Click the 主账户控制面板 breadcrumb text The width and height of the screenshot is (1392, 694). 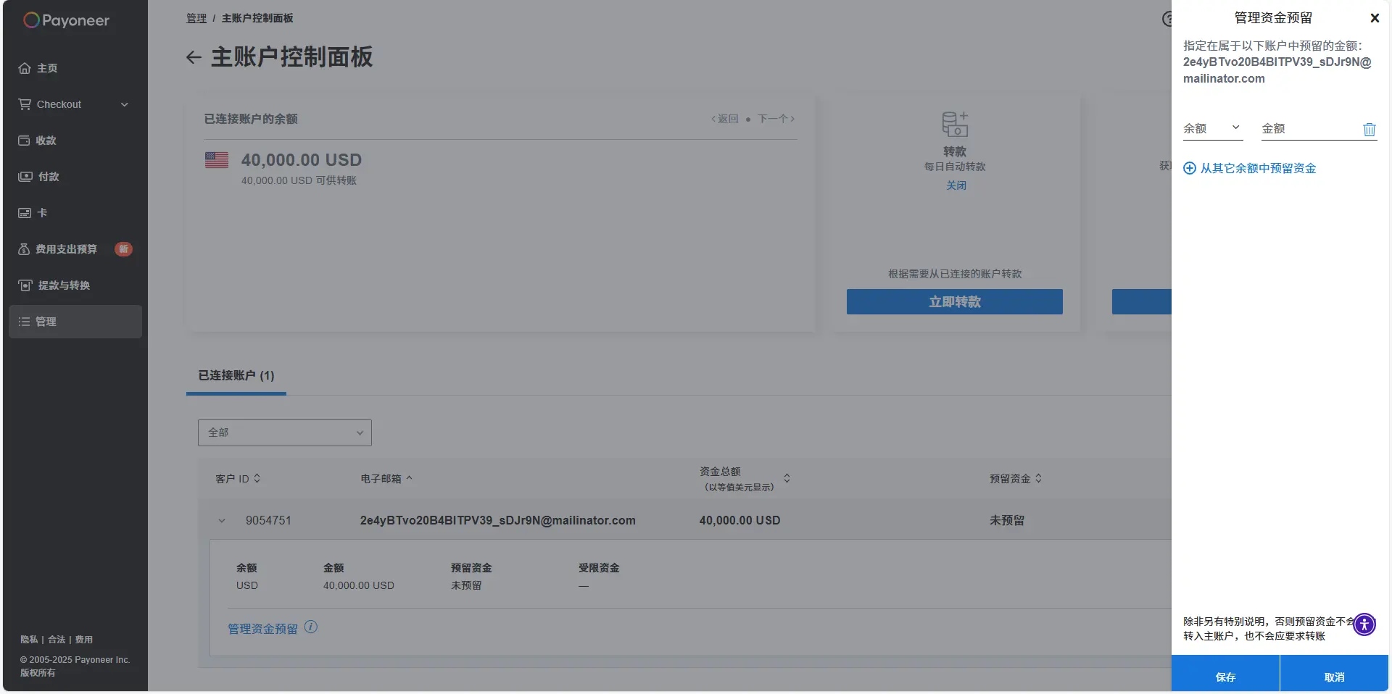coord(257,18)
